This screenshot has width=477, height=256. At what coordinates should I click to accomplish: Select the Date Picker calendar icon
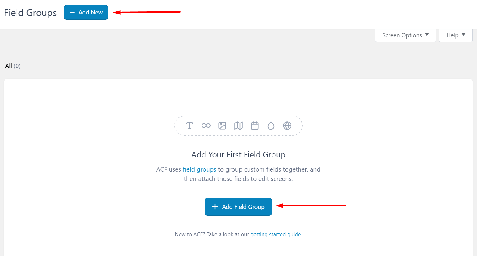[255, 126]
